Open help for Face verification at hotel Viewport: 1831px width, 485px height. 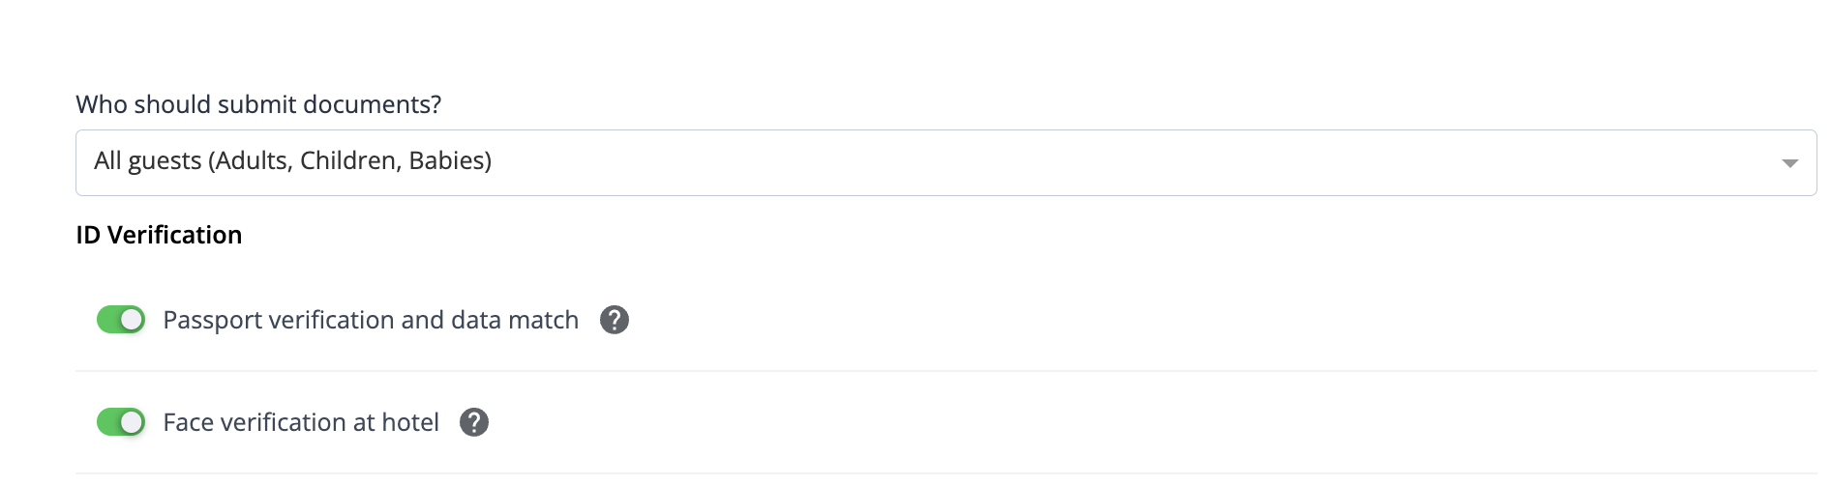474,422
